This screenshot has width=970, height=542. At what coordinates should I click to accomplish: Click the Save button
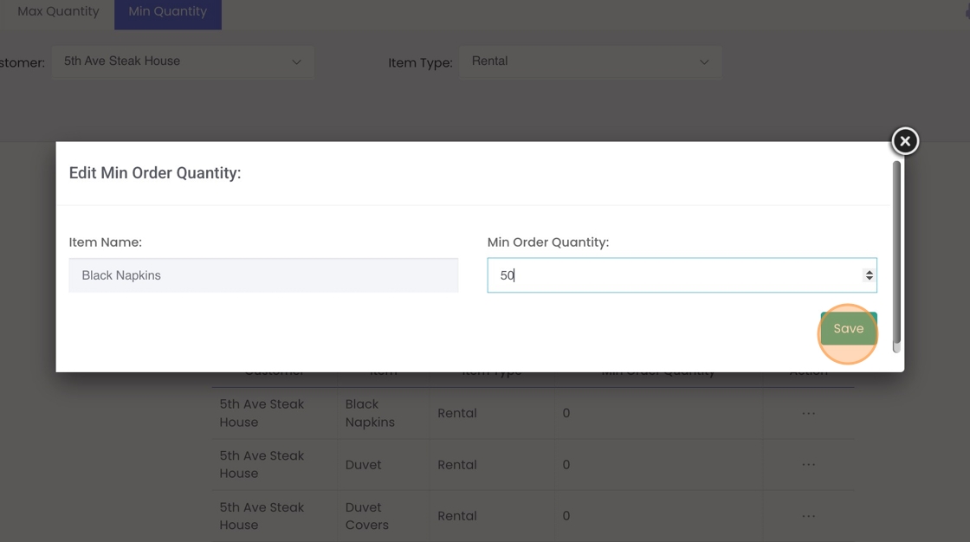tap(848, 329)
